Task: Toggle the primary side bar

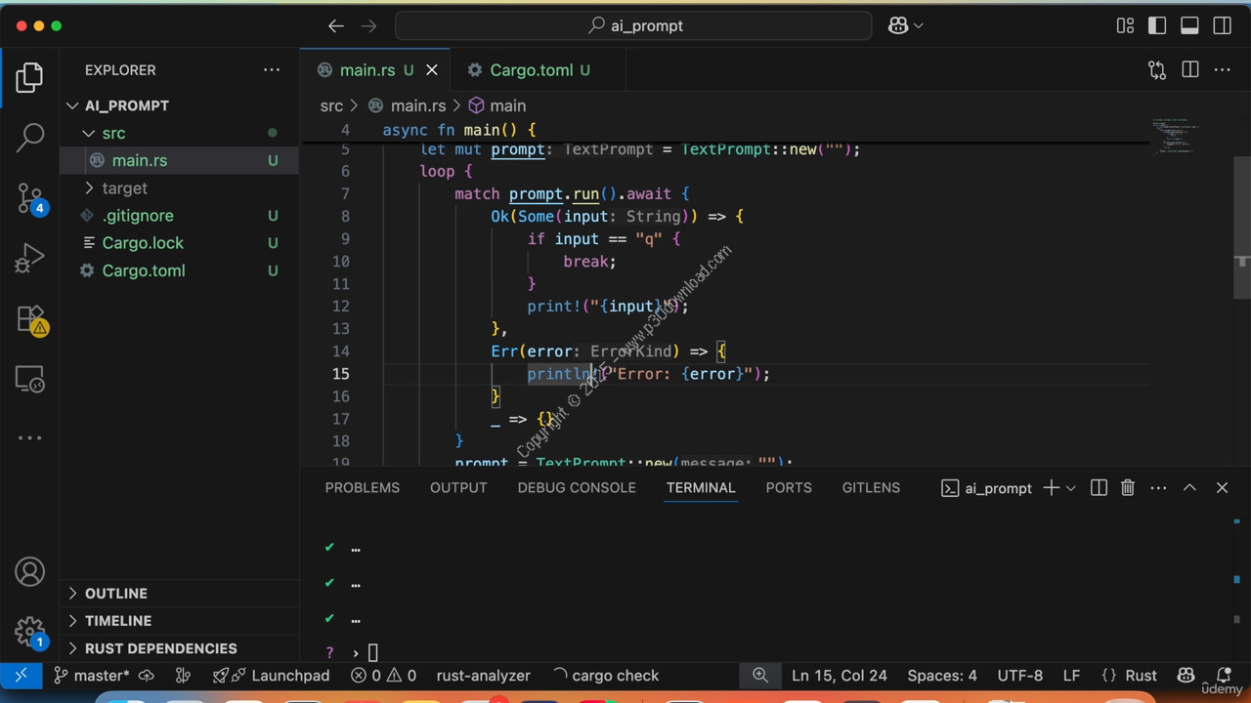Action: pyautogui.click(x=1157, y=26)
